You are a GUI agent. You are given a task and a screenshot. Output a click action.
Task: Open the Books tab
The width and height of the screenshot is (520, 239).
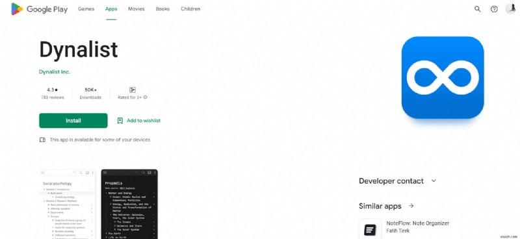point(162,9)
